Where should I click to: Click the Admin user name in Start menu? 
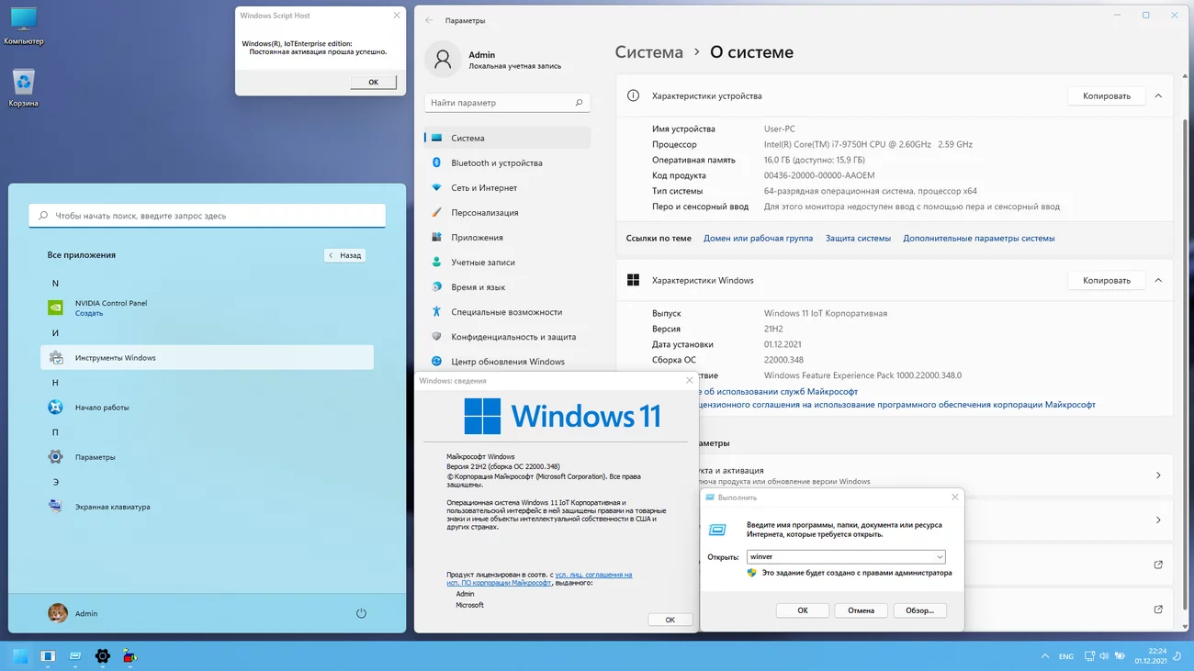pos(86,613)
